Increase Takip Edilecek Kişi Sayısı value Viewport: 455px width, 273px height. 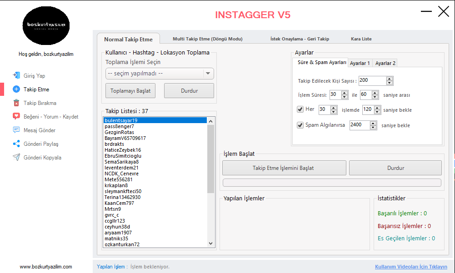click(390, 79)
